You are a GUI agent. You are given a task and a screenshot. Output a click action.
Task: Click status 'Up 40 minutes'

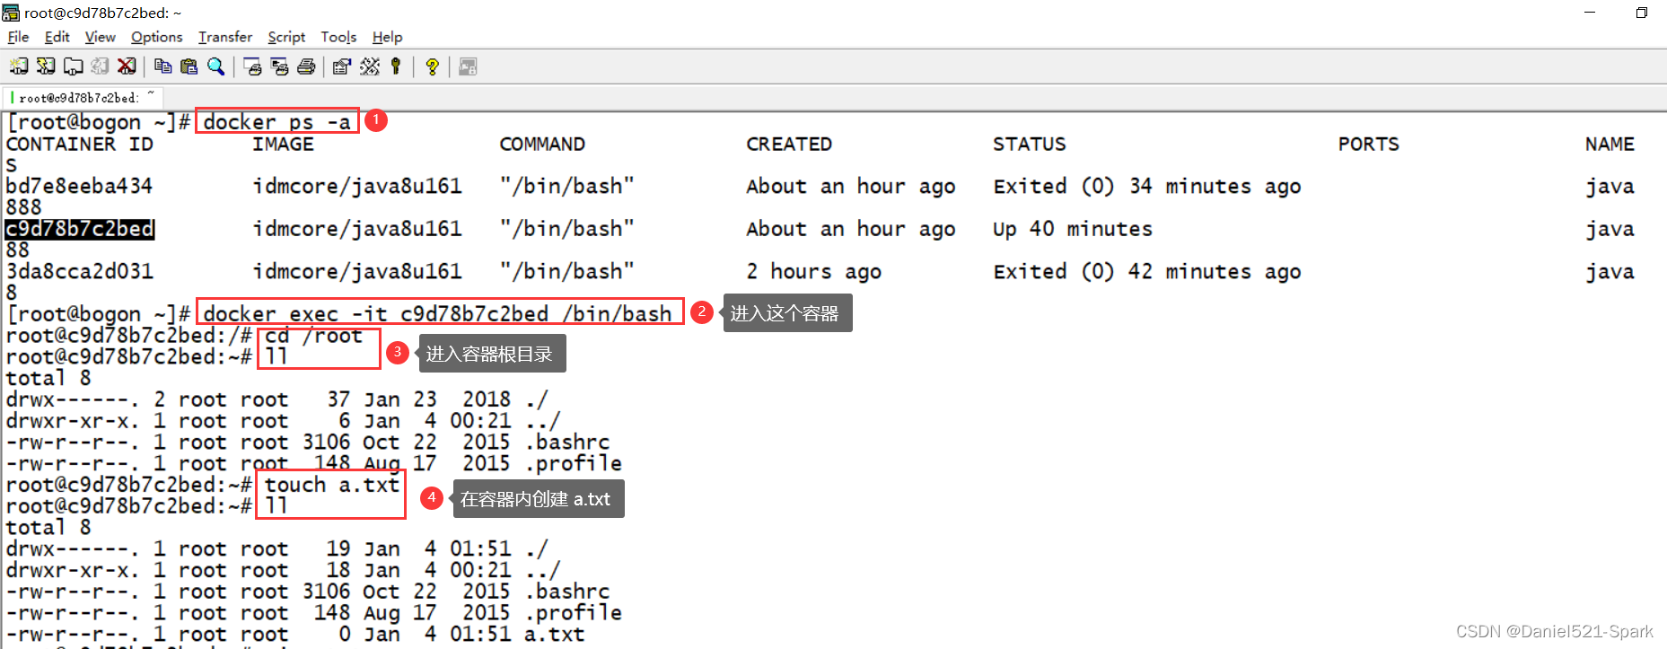pos(1072,229)
